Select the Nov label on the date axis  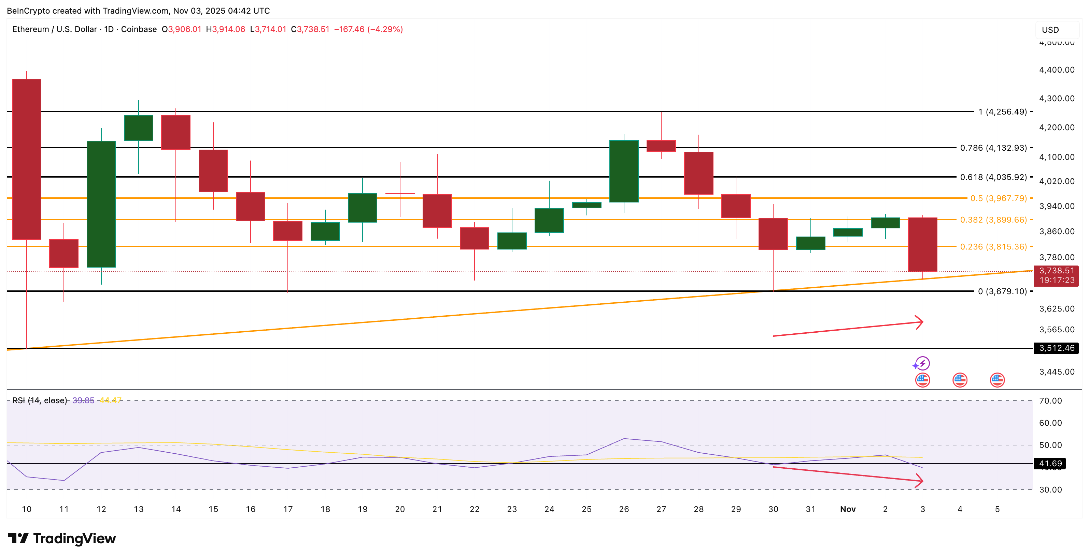[848, 509]
